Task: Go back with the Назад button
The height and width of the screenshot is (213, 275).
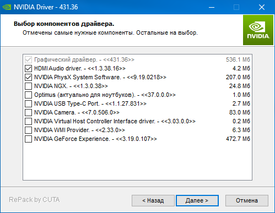Action: (x=153, y=200)
